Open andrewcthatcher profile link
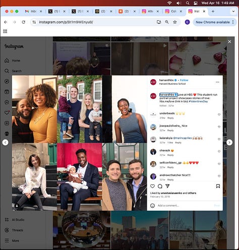239x250 pixels. pos(170,175)
